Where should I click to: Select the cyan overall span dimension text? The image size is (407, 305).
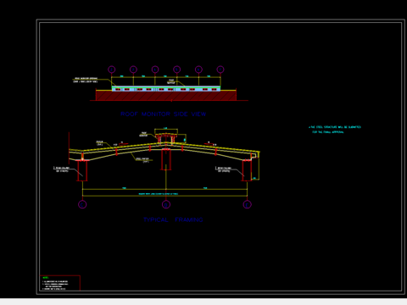159,194
